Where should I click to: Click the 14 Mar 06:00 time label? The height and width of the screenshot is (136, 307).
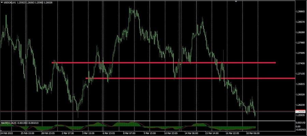pyautogui.click(x=191, y=133)
